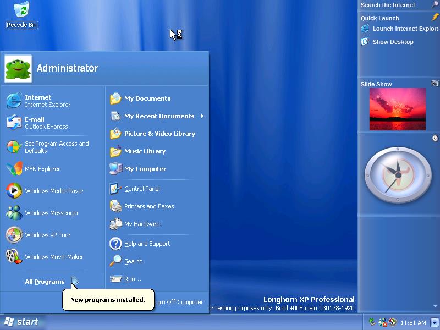The image size is (440, 330).
Task: Click Launch Internet Explorer link in sidebar
Action: click(x=405, y=29)
